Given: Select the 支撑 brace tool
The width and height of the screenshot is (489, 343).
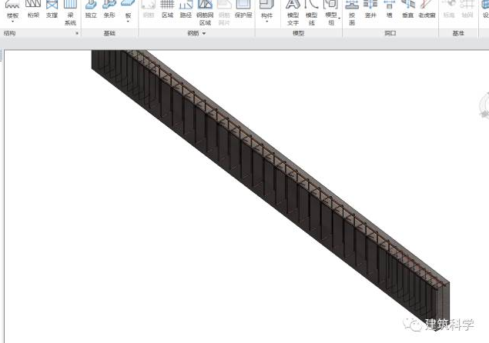Looking at the screenshot, I should tap(52, 9).
